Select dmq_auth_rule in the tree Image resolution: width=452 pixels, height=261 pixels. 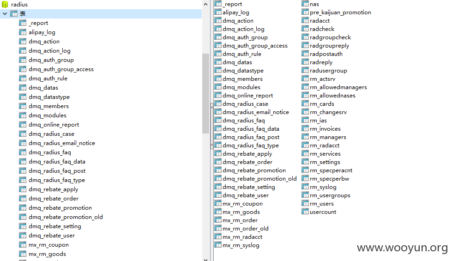(48, 79)
